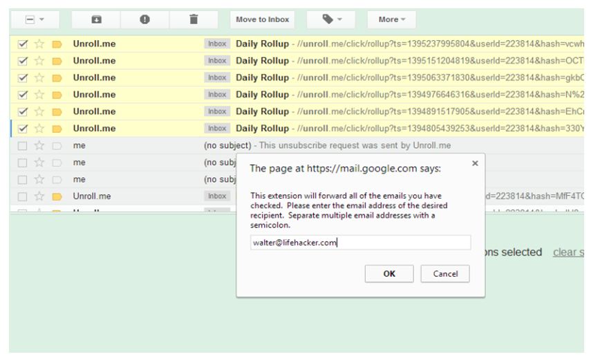Click the Inbox label on ts=1395063371830 email
This screenshot has width=589, height=359.
[x=217, y=77]
